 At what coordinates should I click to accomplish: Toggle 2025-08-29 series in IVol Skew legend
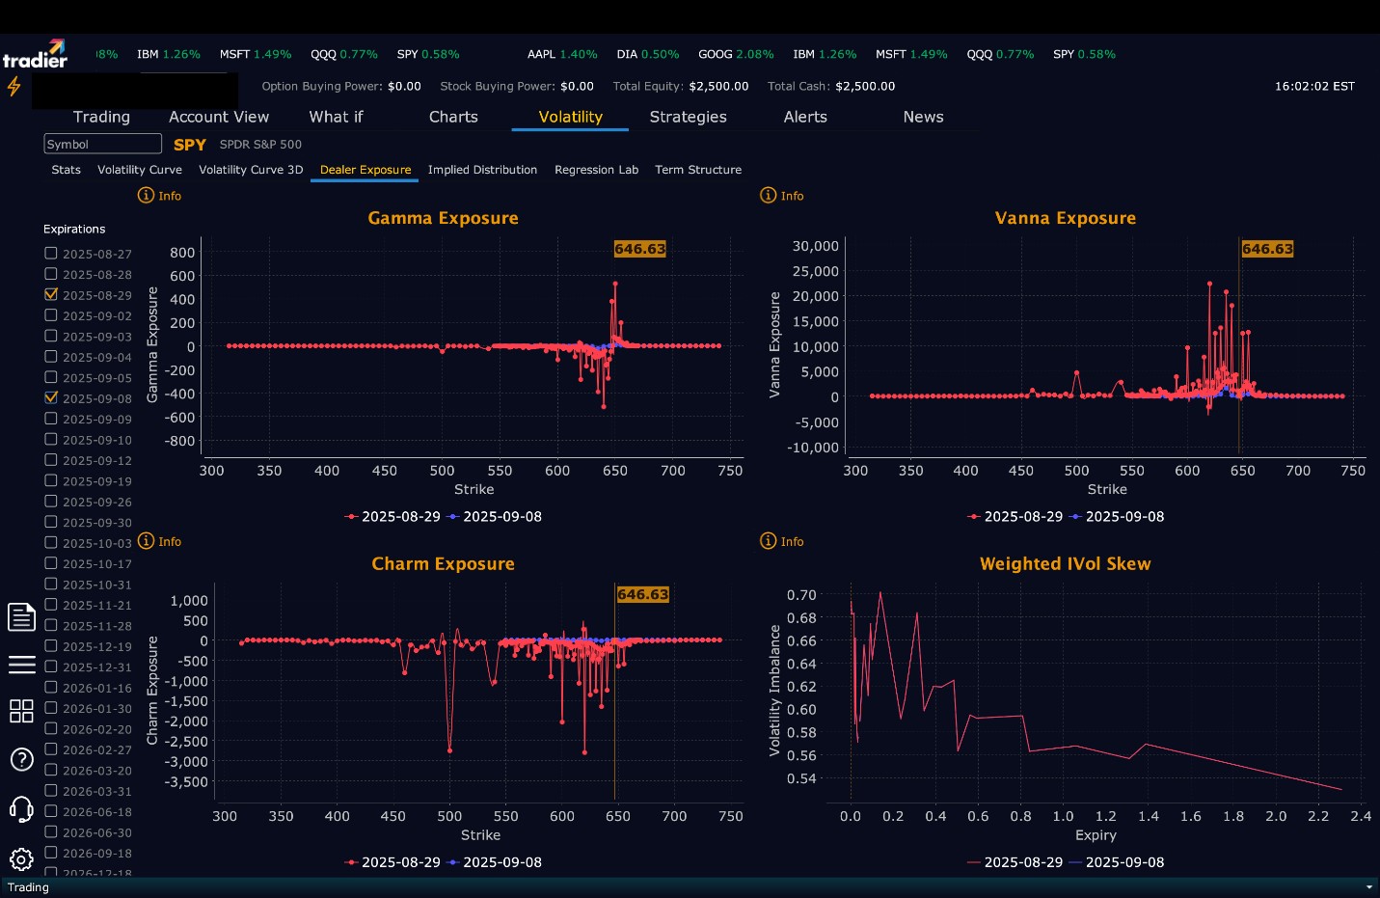click(x=1015, y=862)
